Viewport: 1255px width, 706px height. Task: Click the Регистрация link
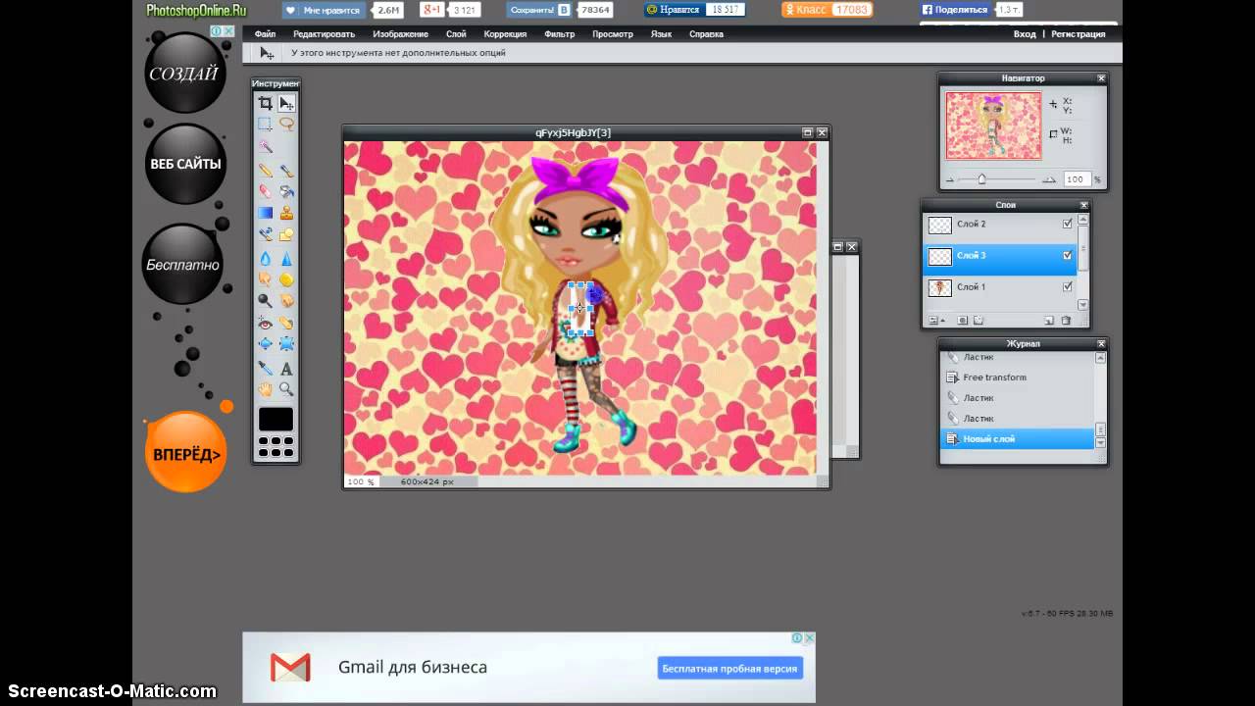pyautogui.click(x=1079, y=34)
